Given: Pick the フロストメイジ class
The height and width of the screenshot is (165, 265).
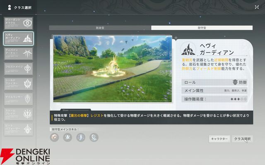Looking at the screenshot, I should tap(18, 68).
